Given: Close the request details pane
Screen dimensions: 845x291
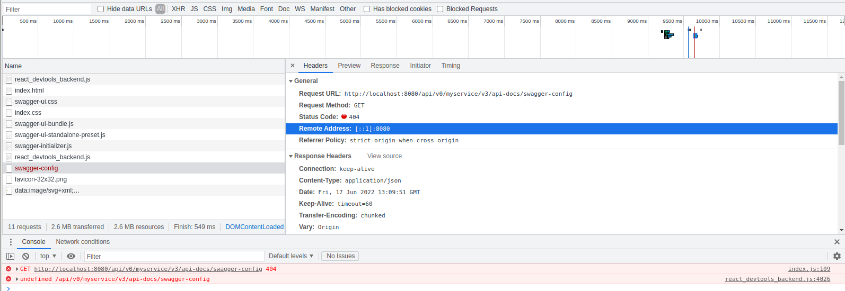Looking at the screenshot, I should click(293, 66).
